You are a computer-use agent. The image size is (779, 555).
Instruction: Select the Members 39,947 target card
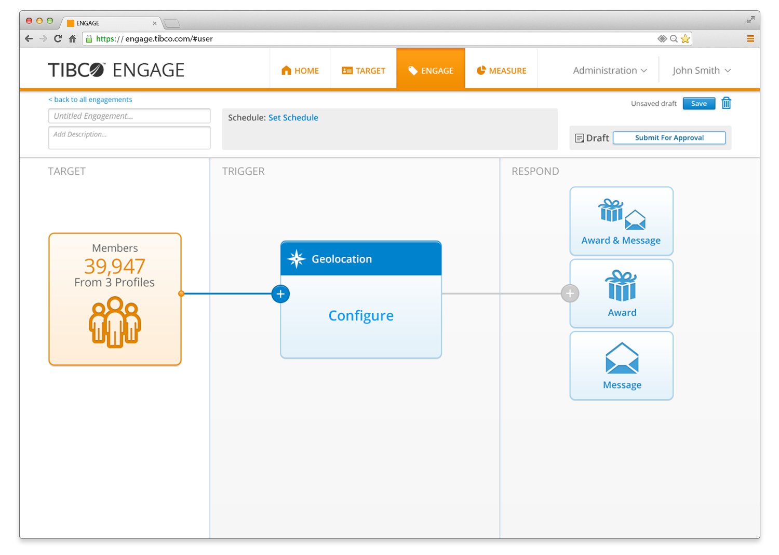pos(115,299)
